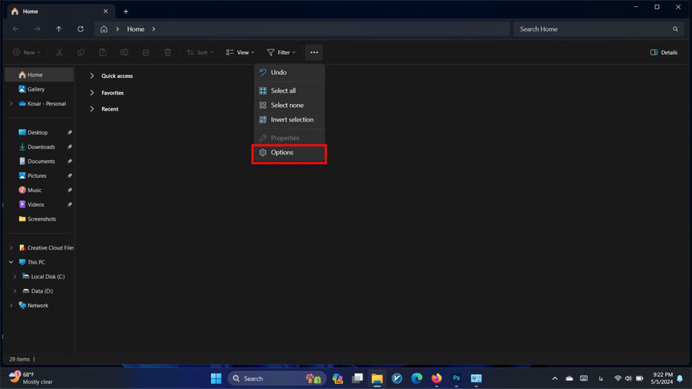The width and height of the screenshot is (692, 389).
Task: Unpin Music using its pin icon
Action: click(70, 190)
